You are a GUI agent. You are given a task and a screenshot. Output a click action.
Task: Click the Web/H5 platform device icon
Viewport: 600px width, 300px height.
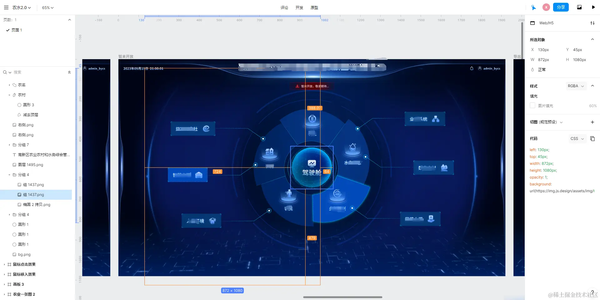pos(532,23)
